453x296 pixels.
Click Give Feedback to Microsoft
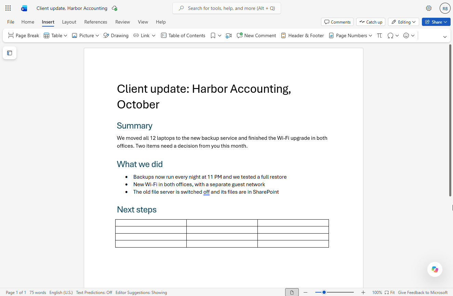[x=423, y=293]
